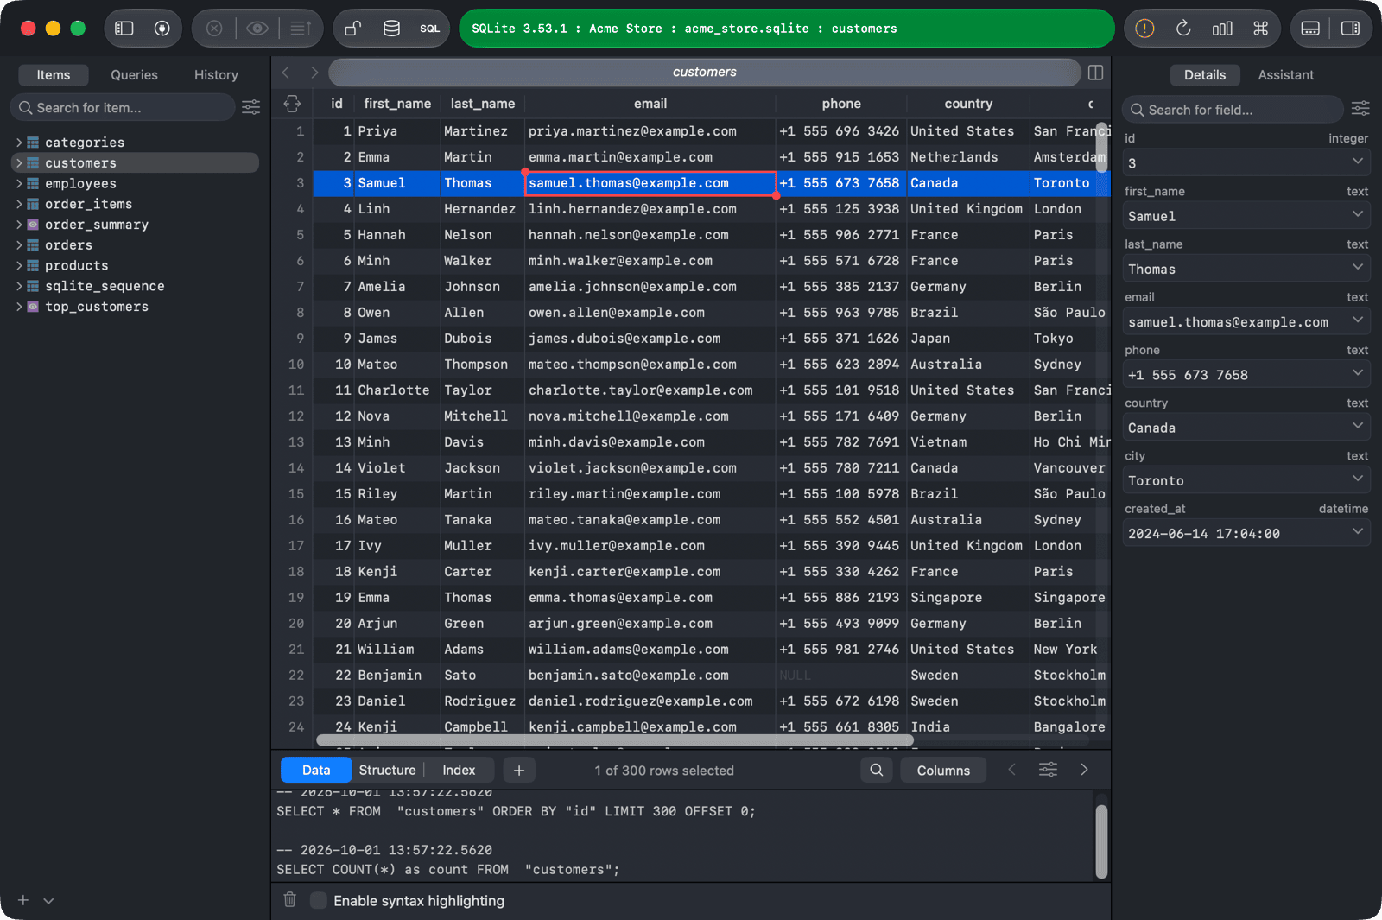Viewport: 1382px width, 920px height.
Task: Toggle the bottom console panel icon
Action: [x=1310, y=29]
